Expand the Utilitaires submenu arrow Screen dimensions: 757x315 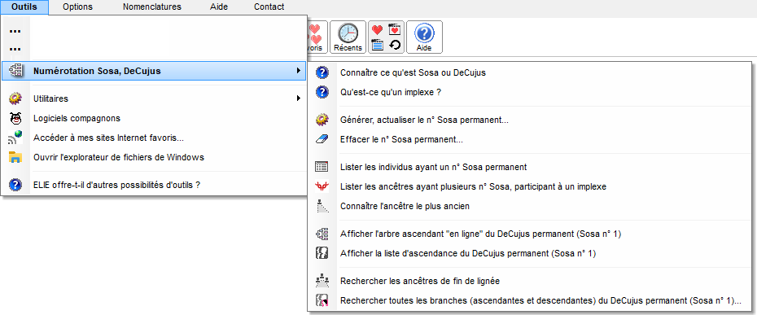tap(299, 98)
